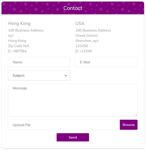Image resolution: width=146 pixels, height=150 pixels.
Task: Click the Shenzhen, xyz address line
Action: pos(87,41)
